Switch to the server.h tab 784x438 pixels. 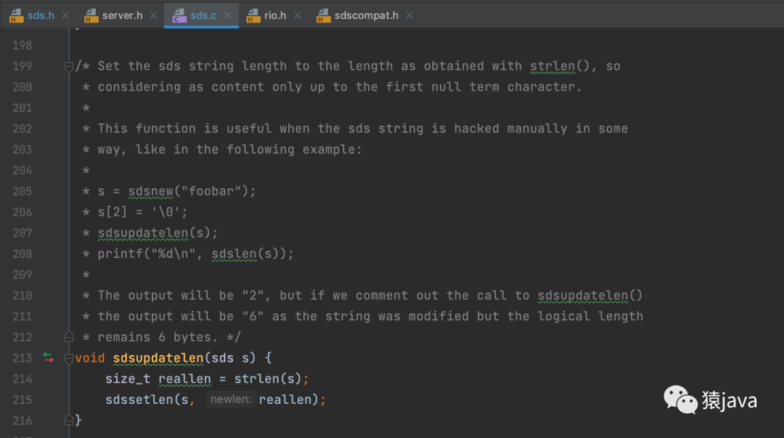coord(122,15)
